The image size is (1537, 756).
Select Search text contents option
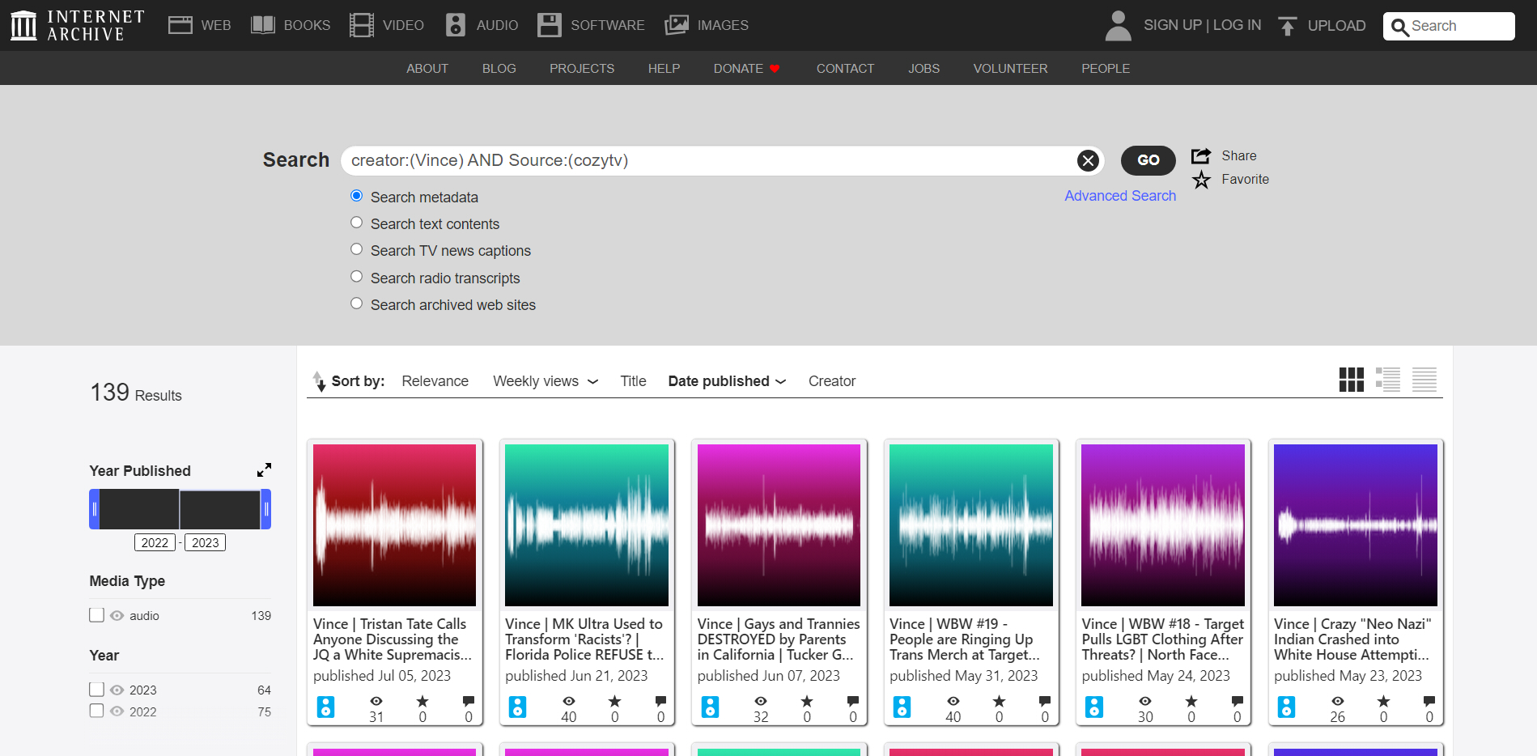(x=356, y=223)
